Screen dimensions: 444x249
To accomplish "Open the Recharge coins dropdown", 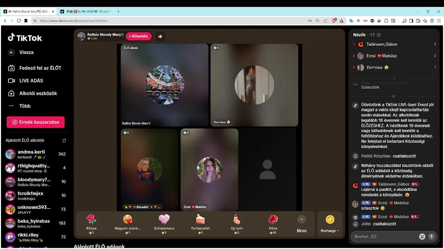I will pyautogui.click(x=330, y=224).
